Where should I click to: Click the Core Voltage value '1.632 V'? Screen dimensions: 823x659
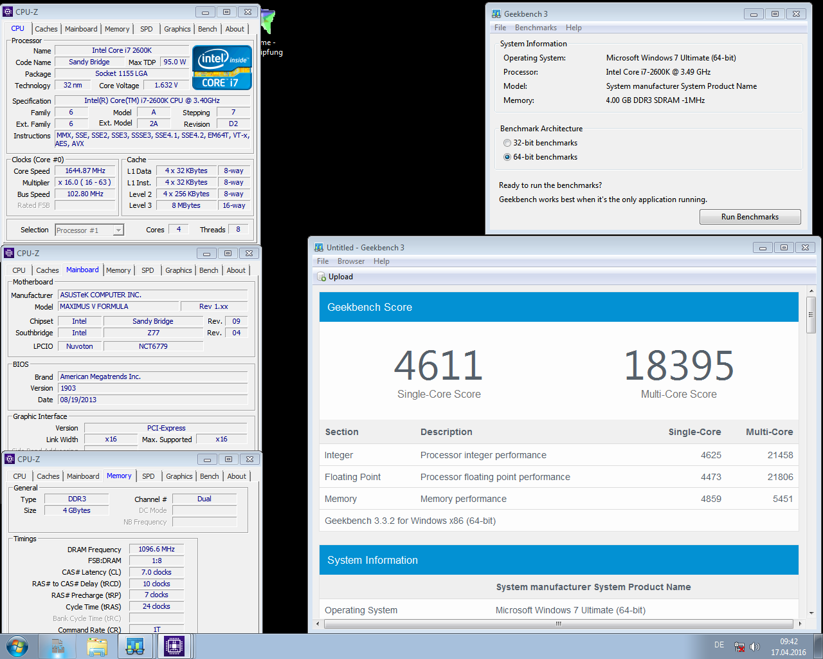click(x=166, y=86)
